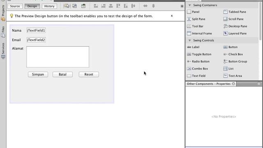Center components horizontally icon

111,6
